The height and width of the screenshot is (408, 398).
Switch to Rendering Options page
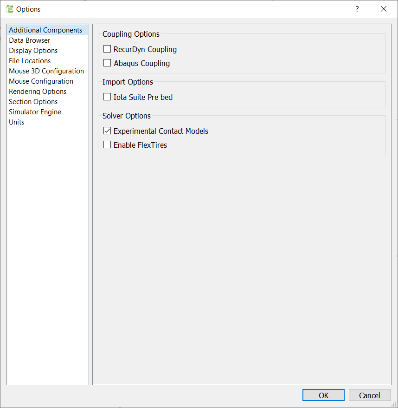[x=38, y=92]
